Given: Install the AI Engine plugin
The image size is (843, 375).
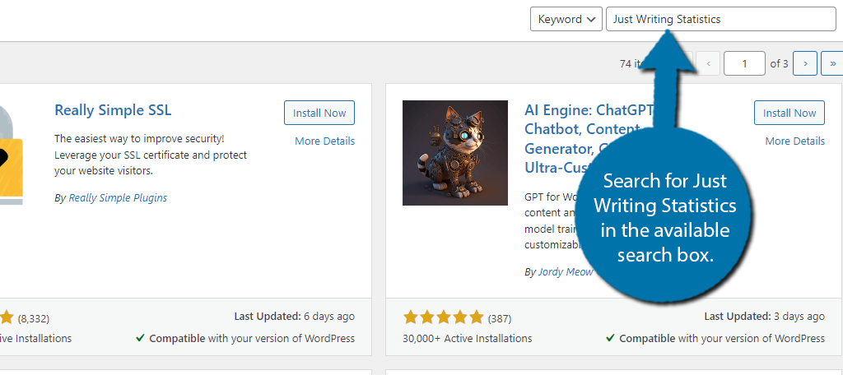Looking at the screenshot, I should (789, 113).
